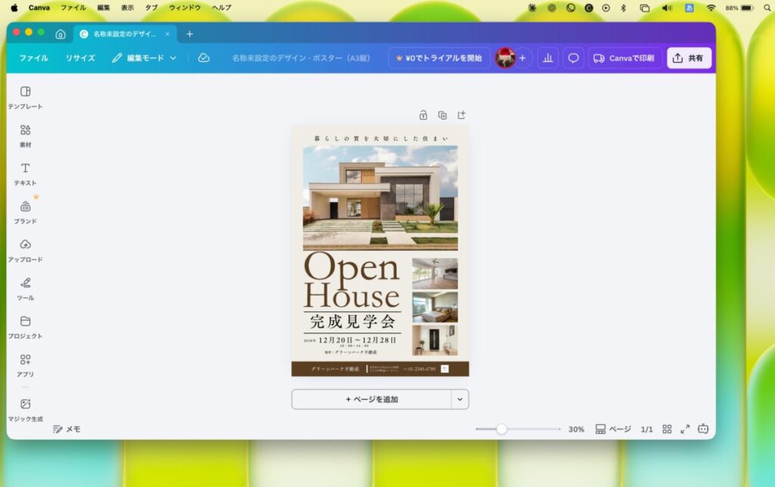Screen dimensions: 775x487
Task: Open the ファイル menu in Canva toolbar
Action: pyautogui.click(x=33, y=58)
